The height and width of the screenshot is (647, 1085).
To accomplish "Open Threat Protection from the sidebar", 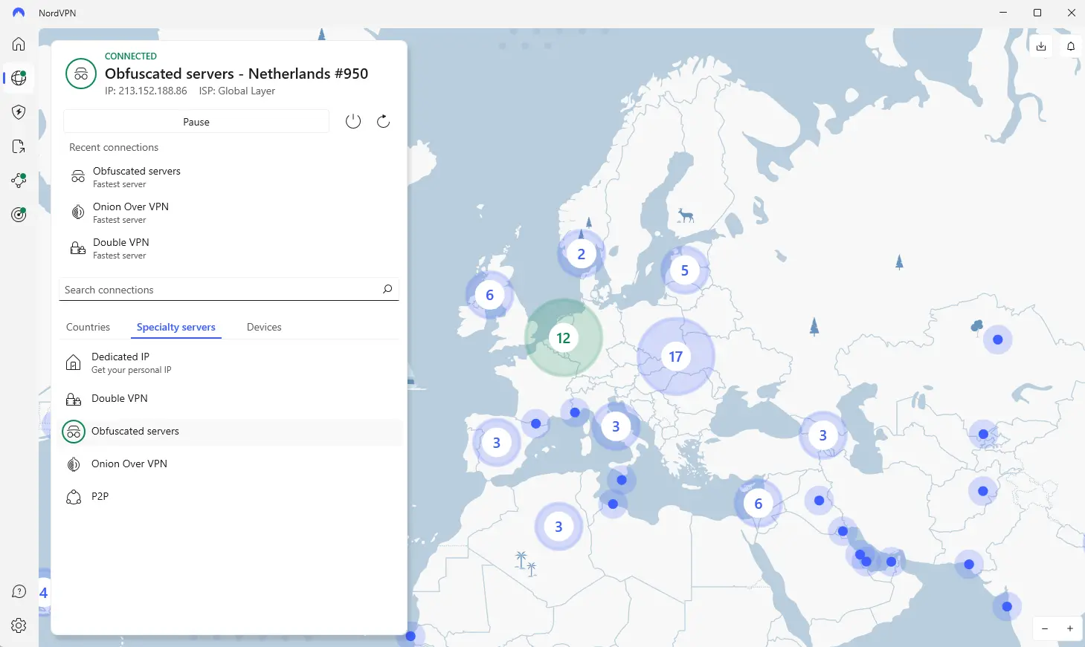I will coord(18,112).
